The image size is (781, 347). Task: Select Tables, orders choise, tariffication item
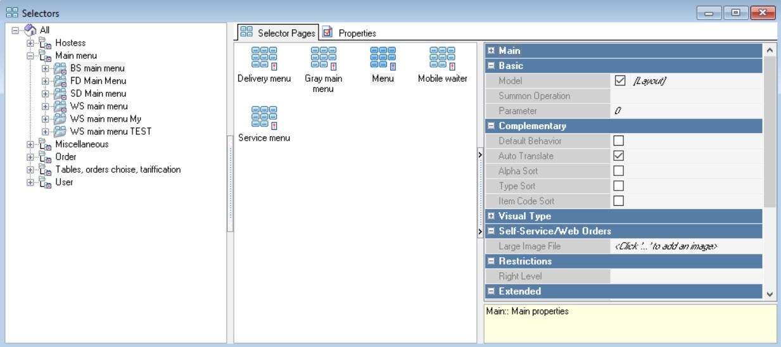(118, 170)
